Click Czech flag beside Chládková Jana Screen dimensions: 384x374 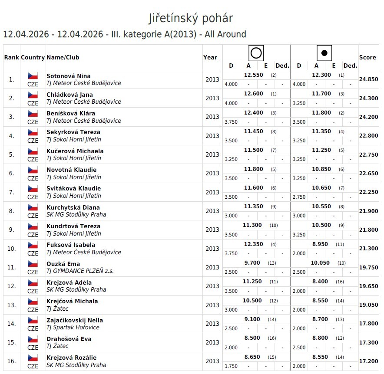tap(33, 95)
